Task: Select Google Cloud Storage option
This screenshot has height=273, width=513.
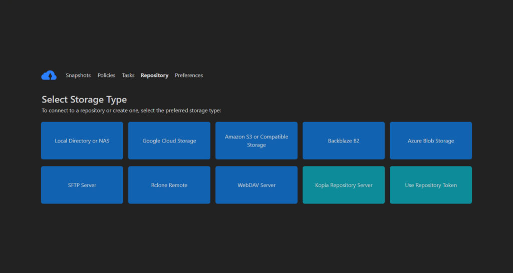Action: click(x=169, y=141)
